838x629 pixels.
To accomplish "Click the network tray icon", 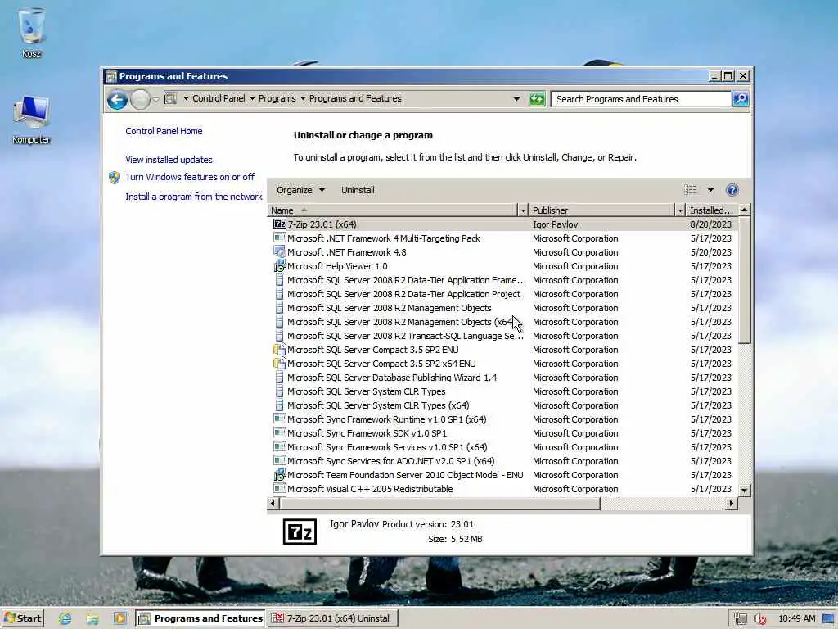I will [740, 619].
